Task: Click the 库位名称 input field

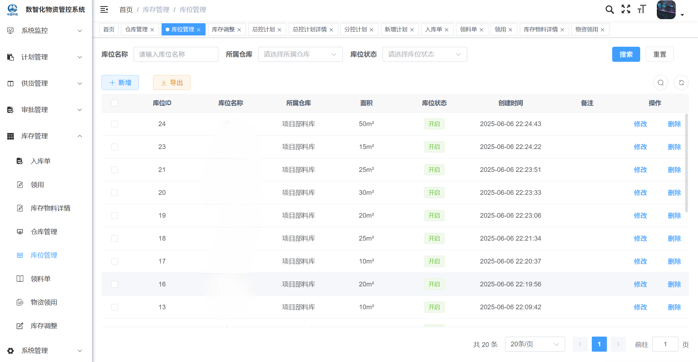Action: (x=175, y=54)
